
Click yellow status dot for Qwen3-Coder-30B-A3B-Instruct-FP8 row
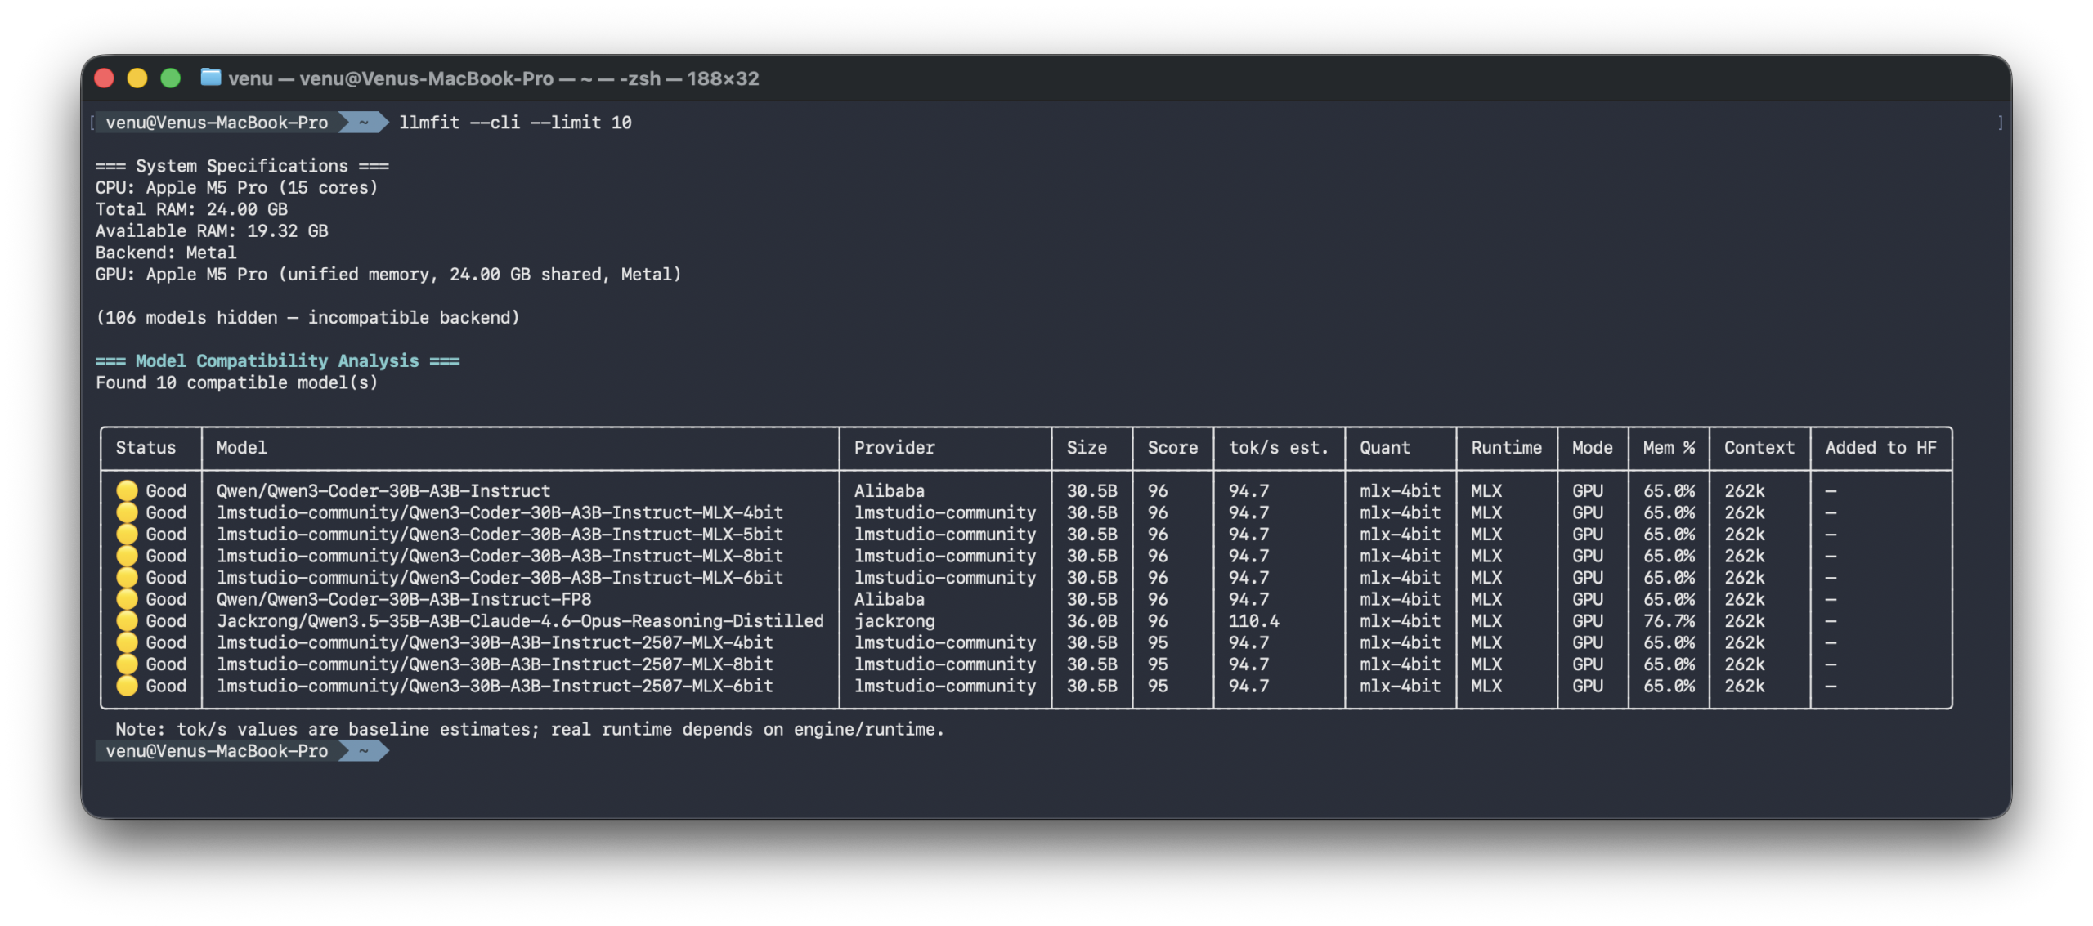(x=127, y=599)
